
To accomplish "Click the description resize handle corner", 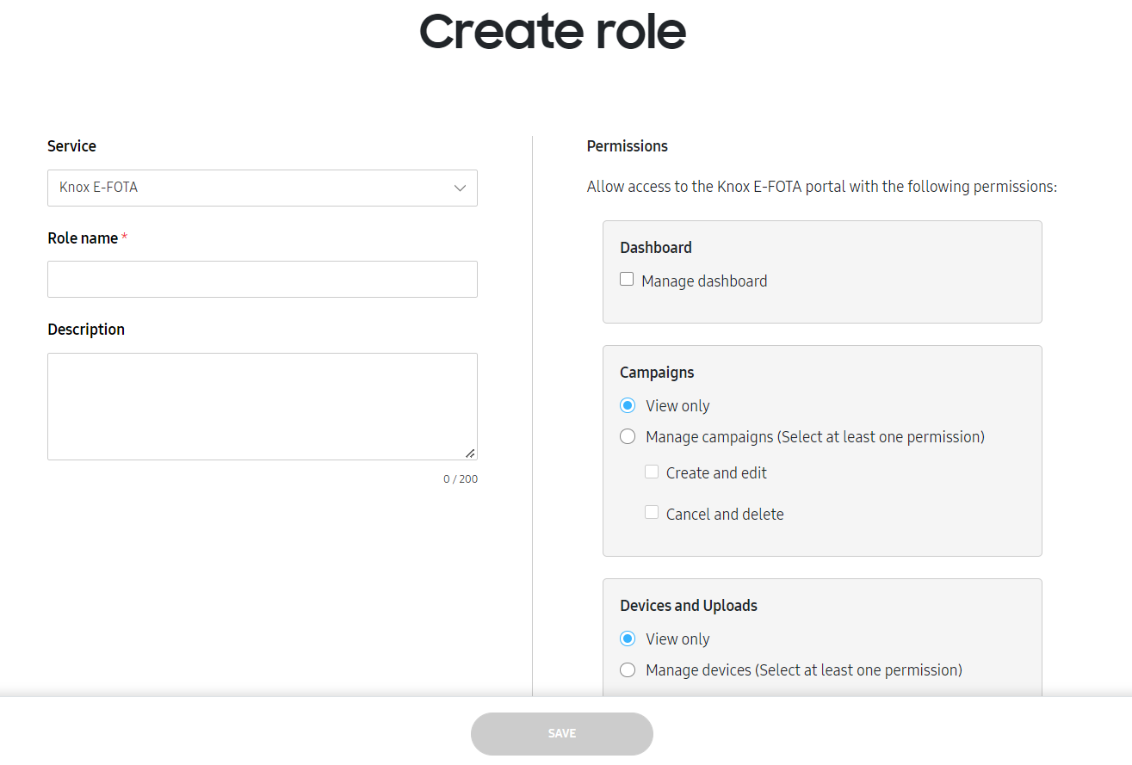I will [470, 453].
